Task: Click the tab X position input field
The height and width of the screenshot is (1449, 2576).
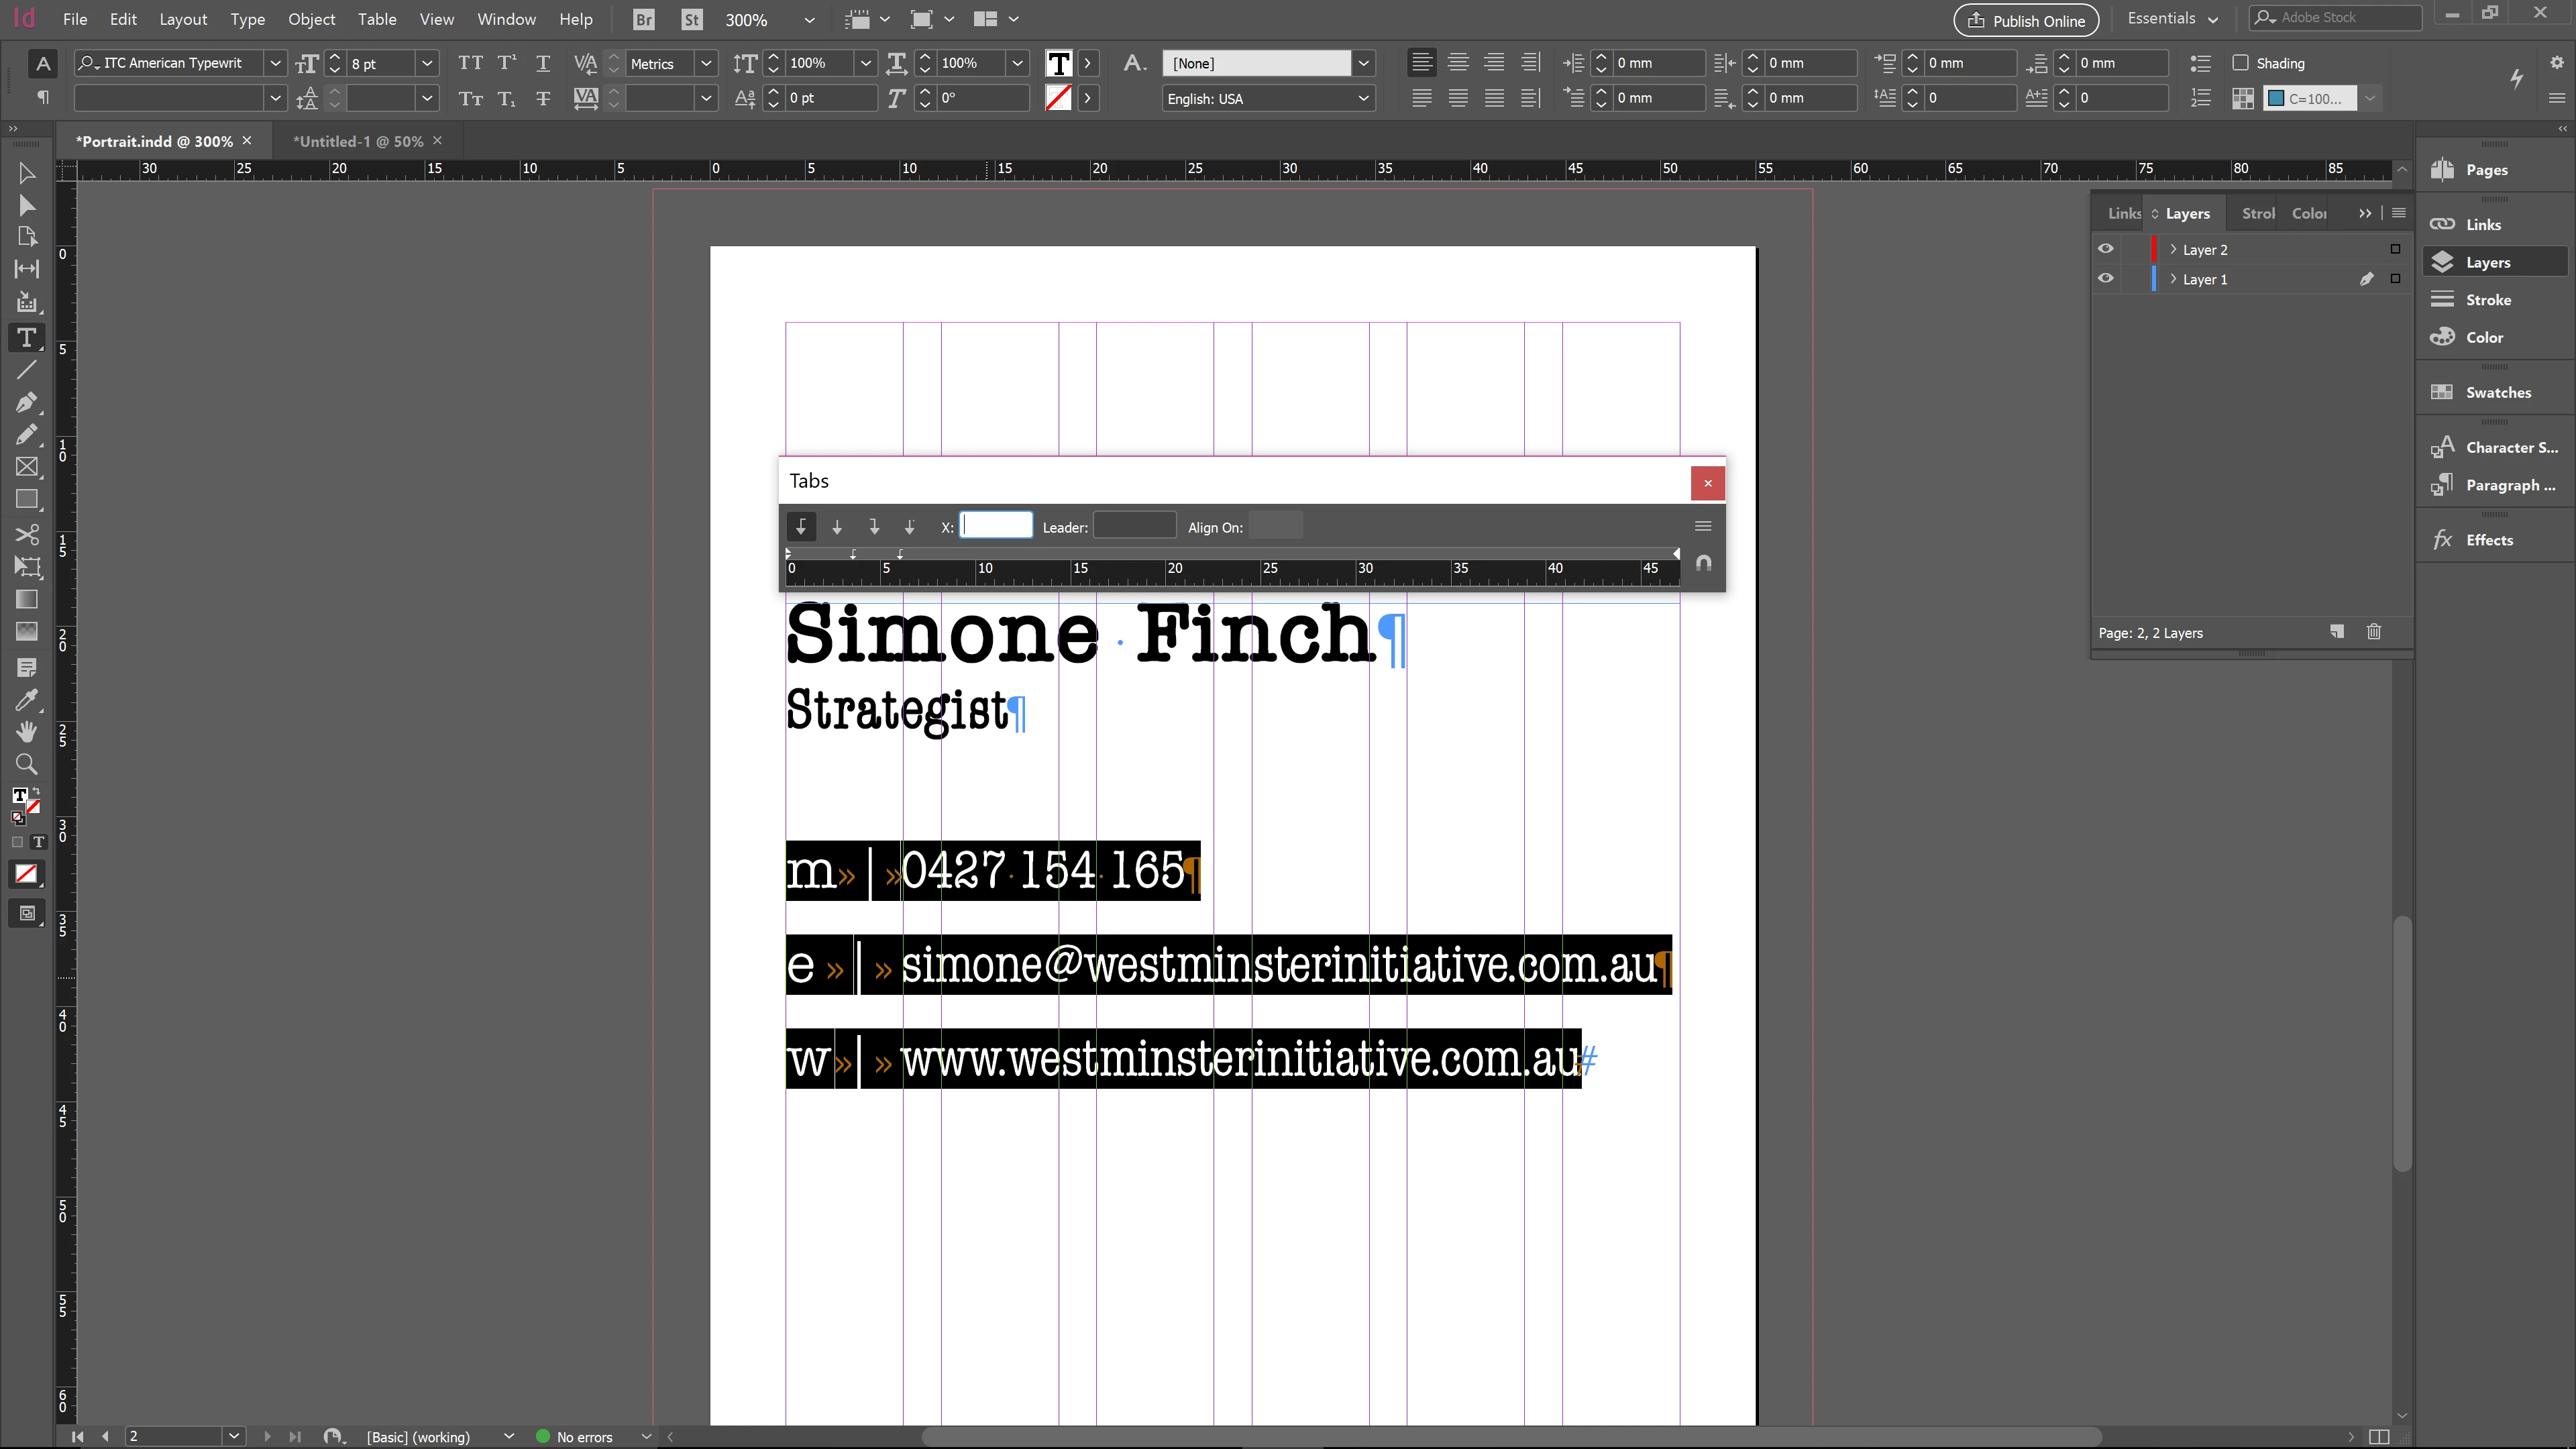Action: (995, 526)
